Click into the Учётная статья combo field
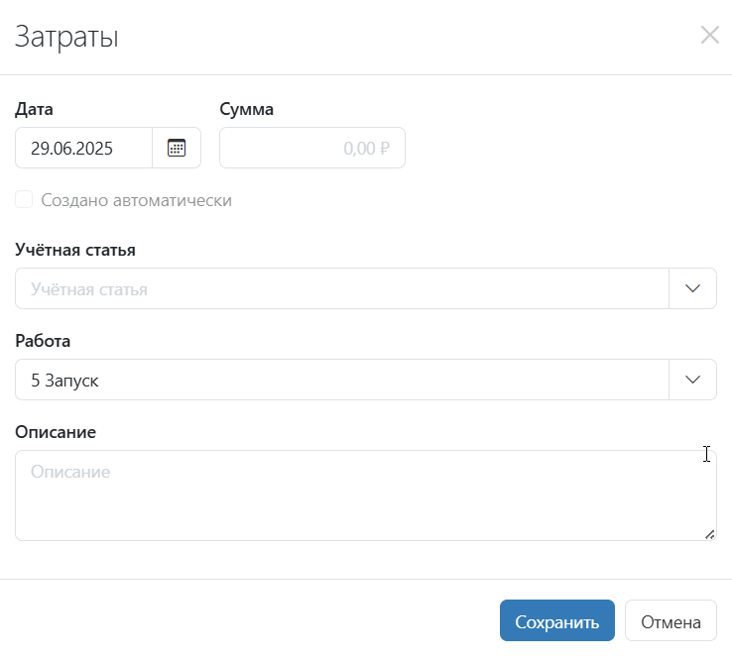This screenshot has width=732, height=660. (x=342, y=288)
